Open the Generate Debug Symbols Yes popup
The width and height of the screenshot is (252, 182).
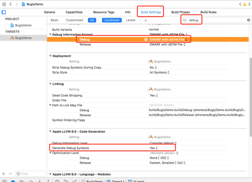coord(154,148)
